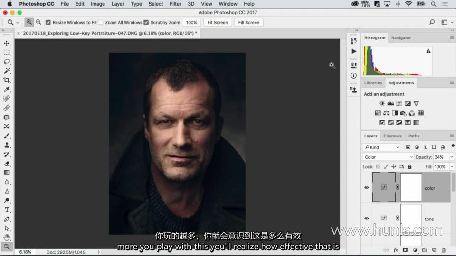
Task: Open Spotlight search in menu bar
Action: click(x=433, y=4)
